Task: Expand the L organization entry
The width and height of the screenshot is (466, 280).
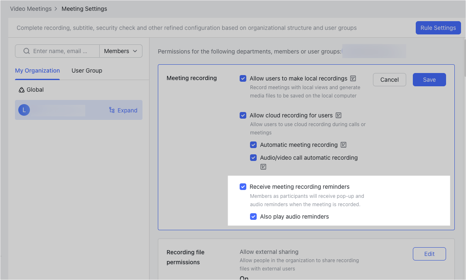Action: point(123,110)
